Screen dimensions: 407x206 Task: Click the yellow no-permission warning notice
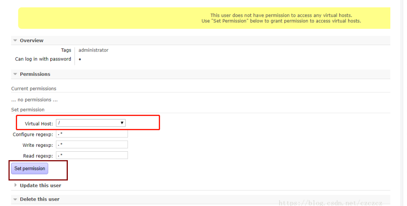(204, 18)
